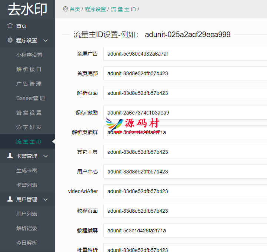Click the location pin icon in breadcrumb

pos(66,9)
